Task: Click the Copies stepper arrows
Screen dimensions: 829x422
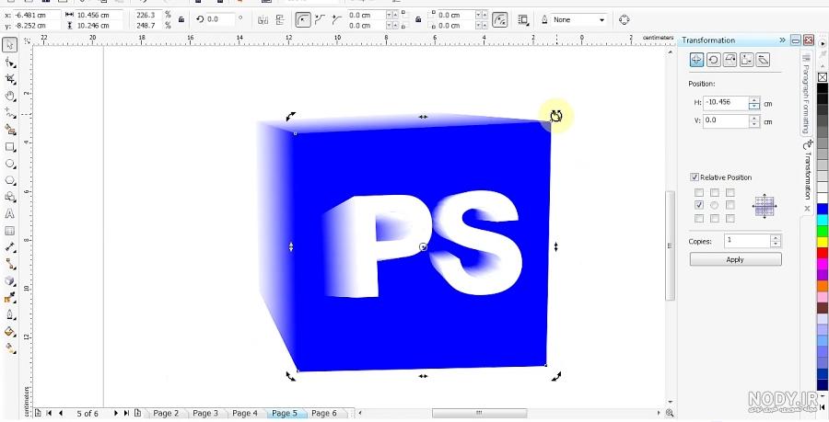Action: [776, 241]
